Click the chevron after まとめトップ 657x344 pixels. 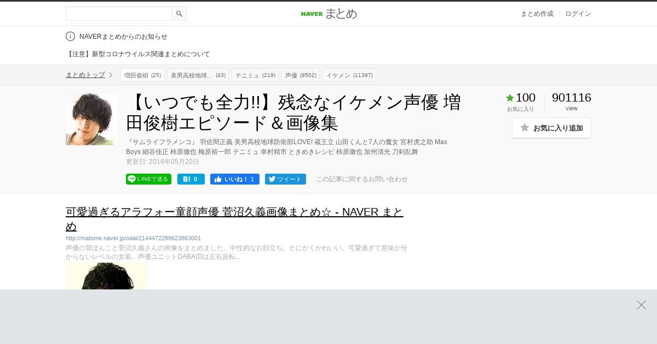click(111, 75)
